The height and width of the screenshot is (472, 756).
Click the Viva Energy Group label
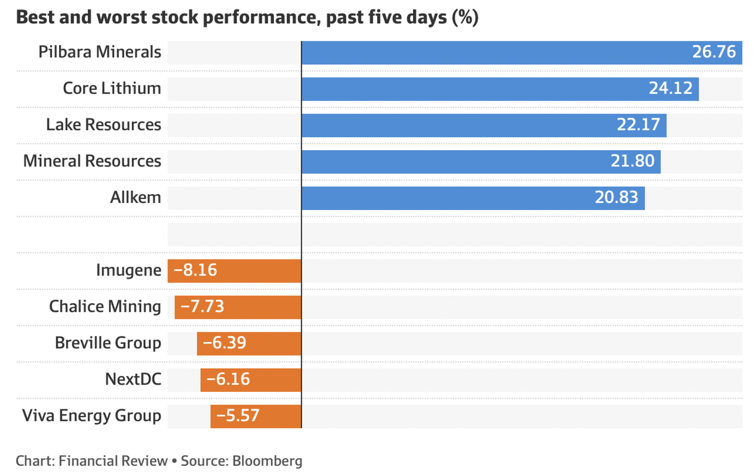pos(92,416)
